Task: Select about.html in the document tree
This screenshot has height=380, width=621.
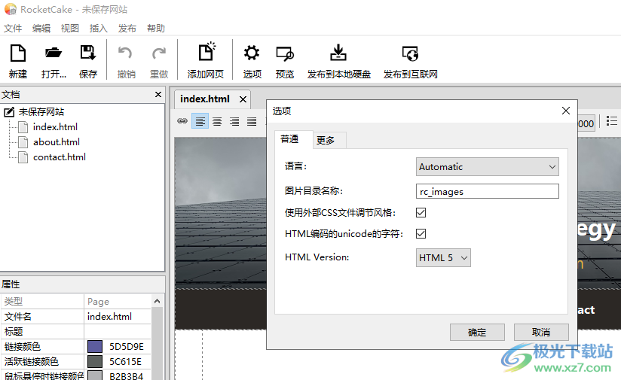Action: pyautogui.click(x=57, y=142)
